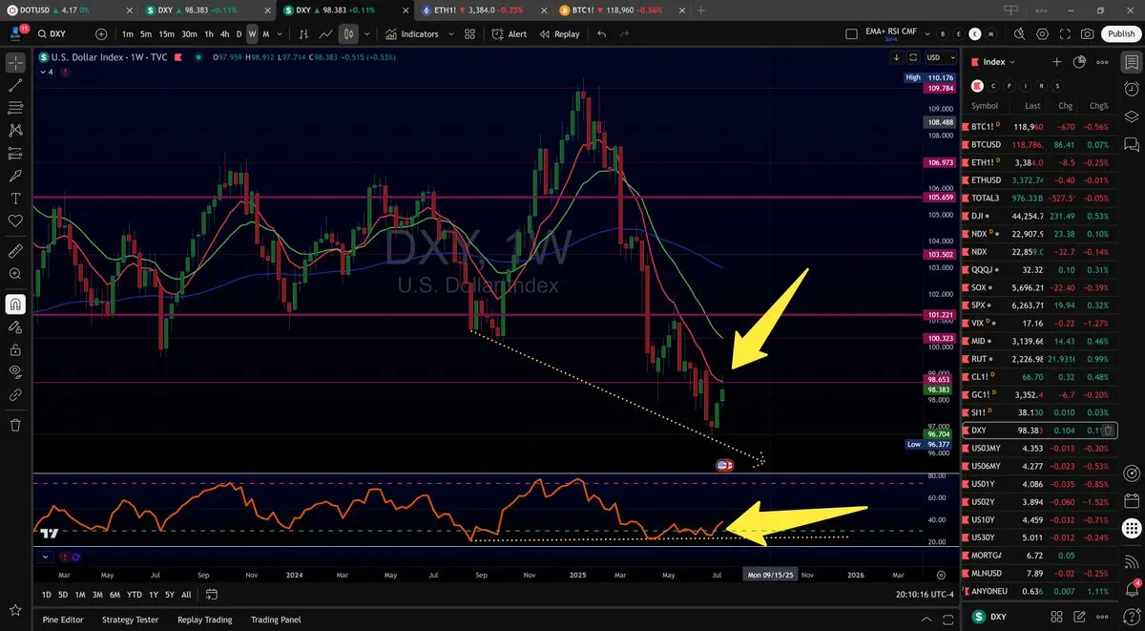Select the BTC1! row in watchlist
Viewport: 1145px width, 631px height.
click(x=1040, y=127)
